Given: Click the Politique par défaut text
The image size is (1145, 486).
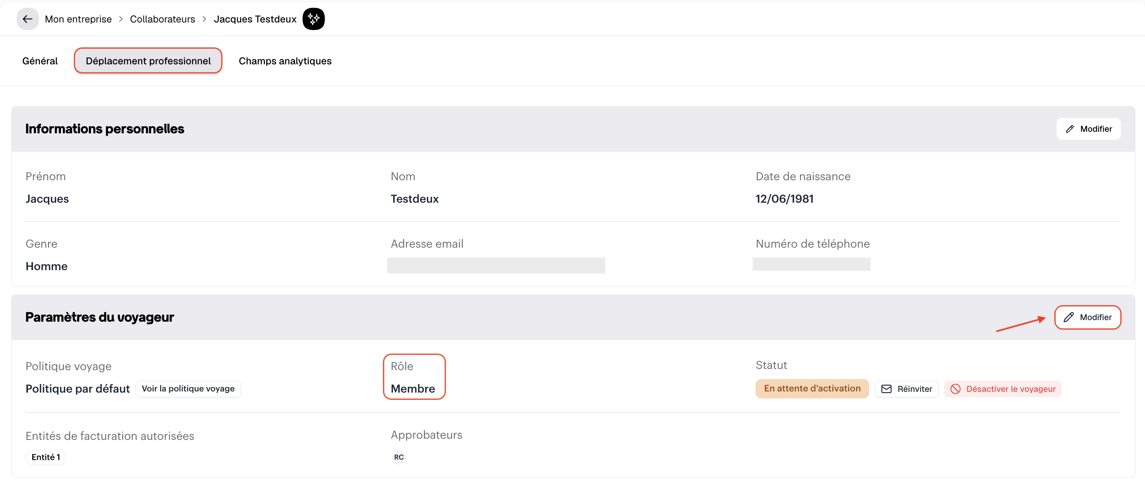Looking at the screenshot, I should tap(78, 389).
